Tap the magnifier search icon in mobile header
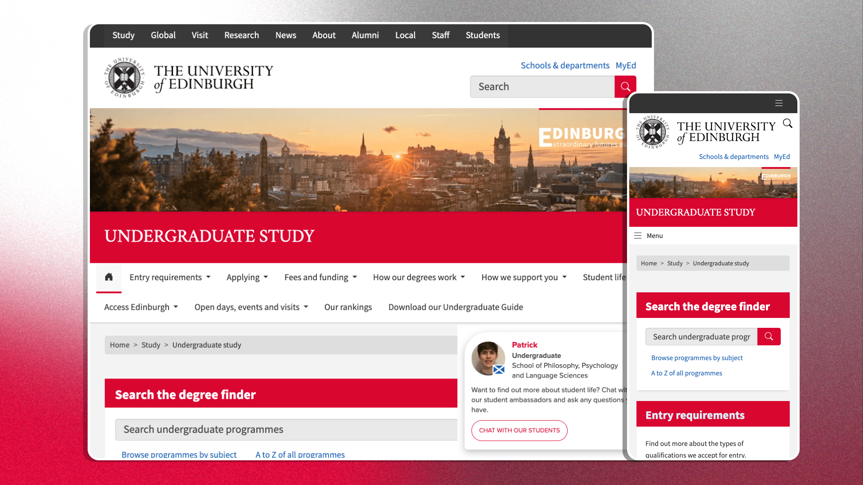Viewport: 863px width, 485px height. click(787, 123)
